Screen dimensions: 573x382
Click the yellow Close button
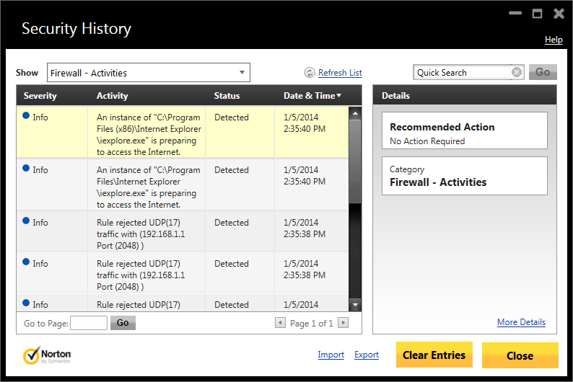coord(520,355)
